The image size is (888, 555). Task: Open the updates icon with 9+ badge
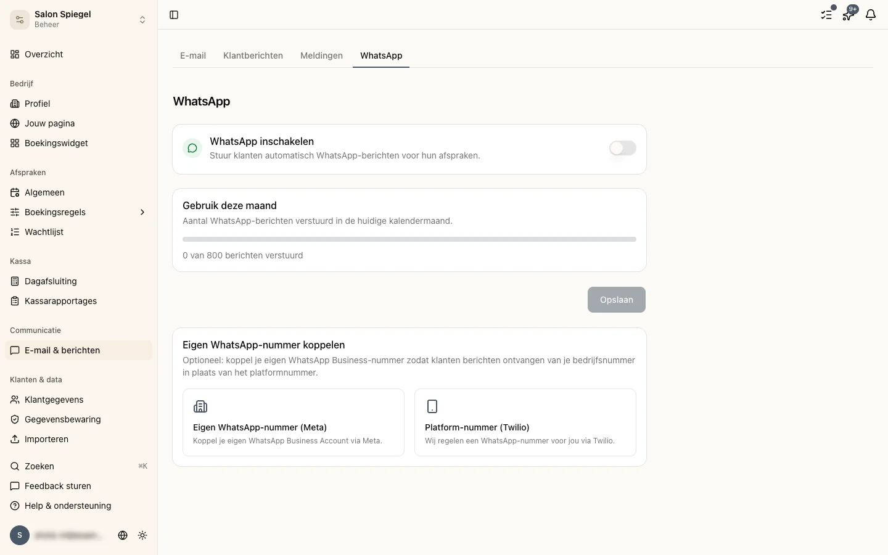(x=849, y=15)
